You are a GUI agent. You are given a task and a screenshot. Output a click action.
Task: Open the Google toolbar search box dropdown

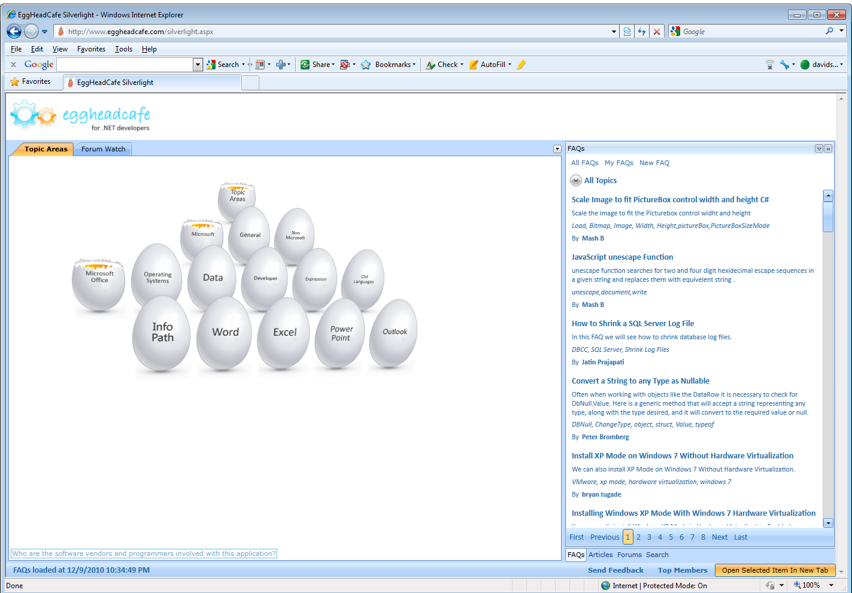198,65
